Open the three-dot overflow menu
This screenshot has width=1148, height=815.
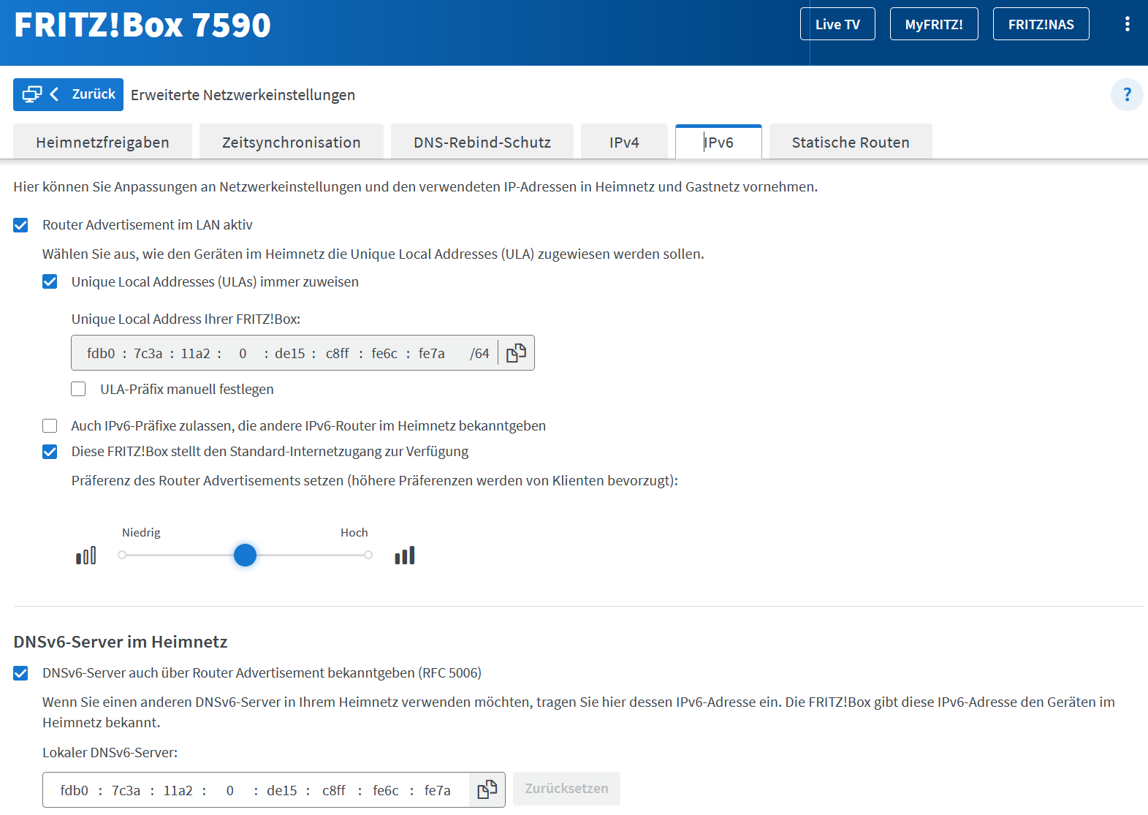(1127, 24)
